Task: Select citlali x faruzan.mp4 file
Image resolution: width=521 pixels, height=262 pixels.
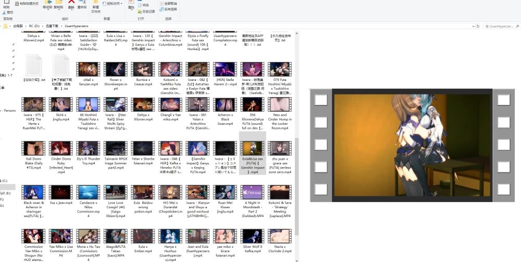Action: pyautogui.click(x=88, y=74)
